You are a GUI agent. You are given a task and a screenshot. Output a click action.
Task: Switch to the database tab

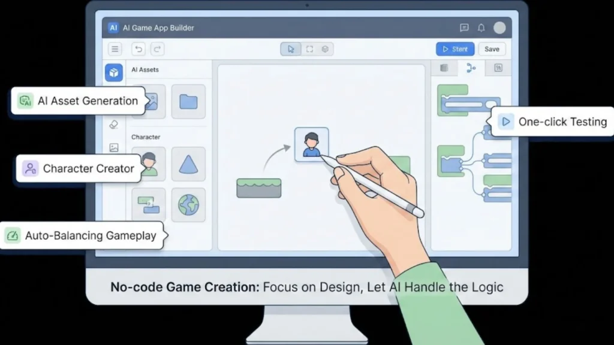[444, 68]
